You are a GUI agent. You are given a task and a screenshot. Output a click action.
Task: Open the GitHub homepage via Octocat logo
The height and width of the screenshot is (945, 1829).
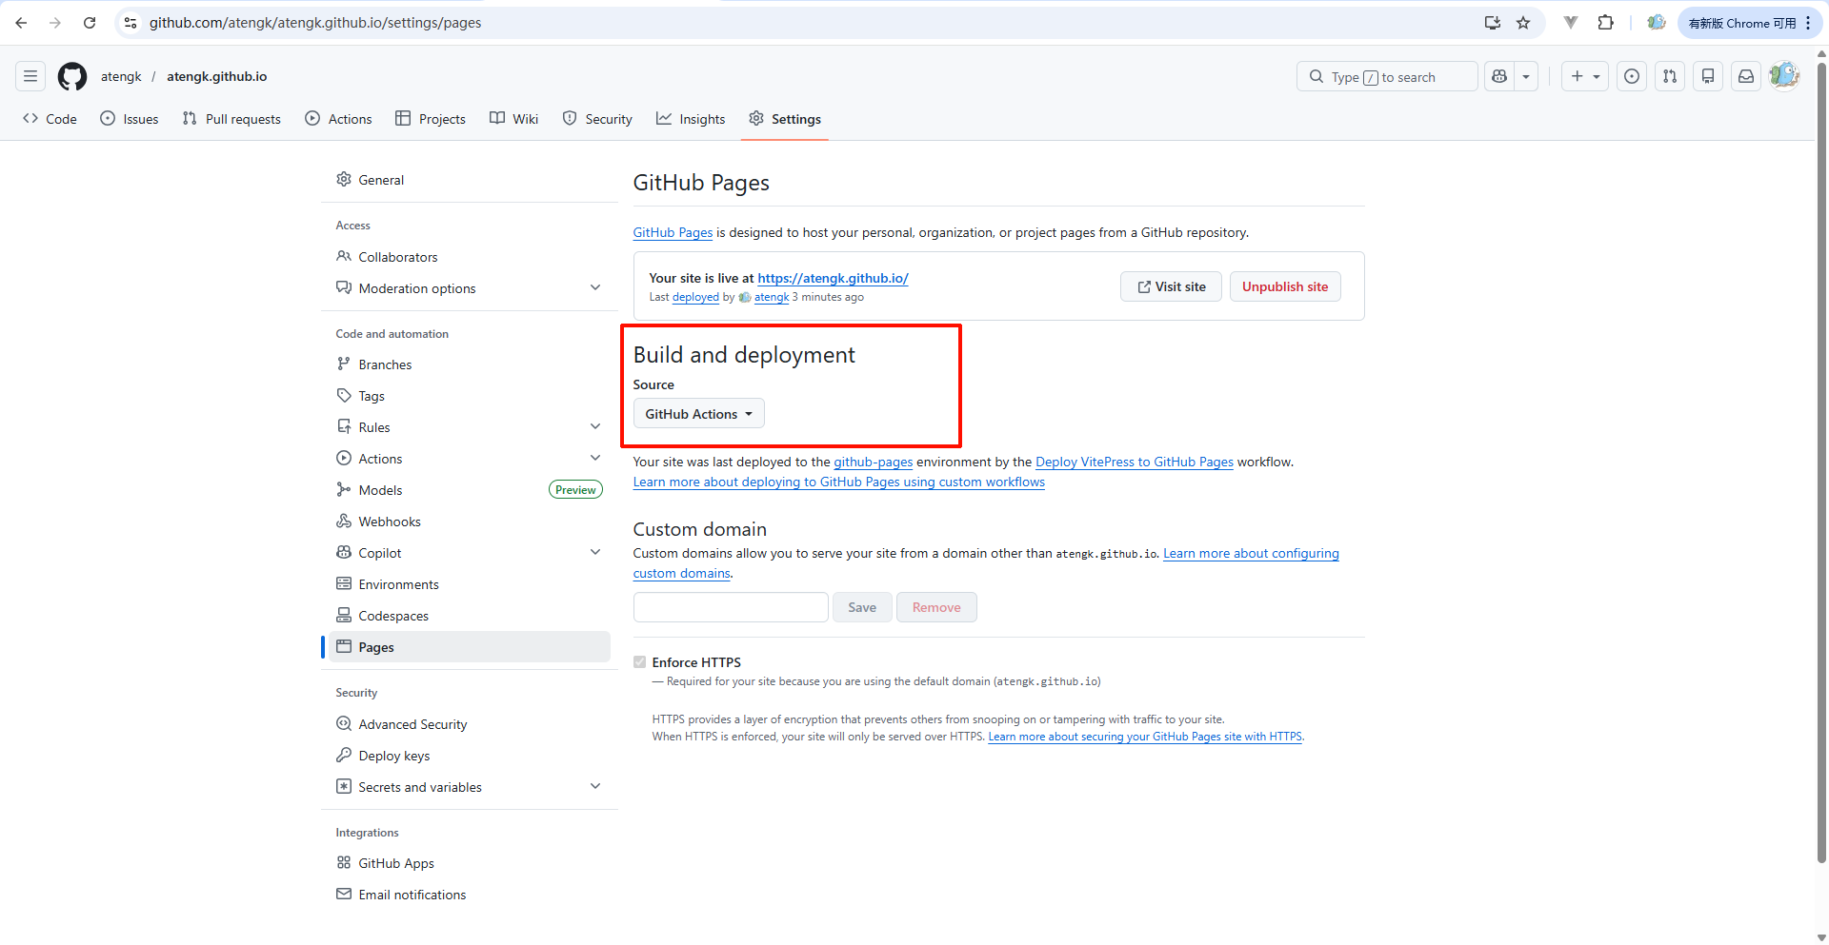tap(72, 76)
